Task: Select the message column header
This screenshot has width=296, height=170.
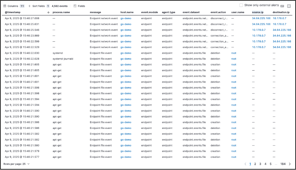Action: point(95,12)
